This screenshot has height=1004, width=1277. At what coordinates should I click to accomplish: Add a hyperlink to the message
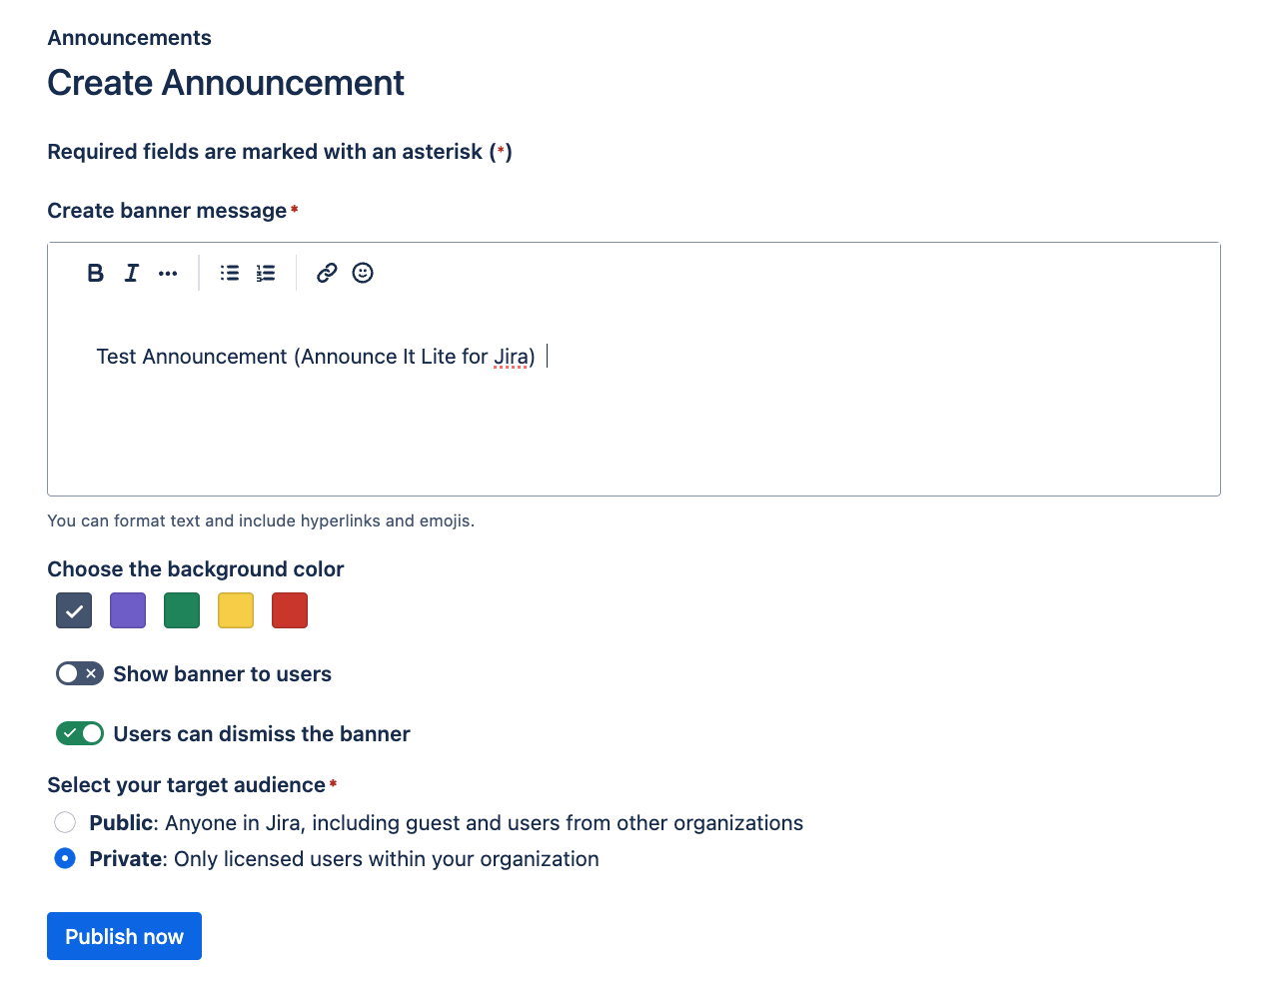[x=327, y=273]
